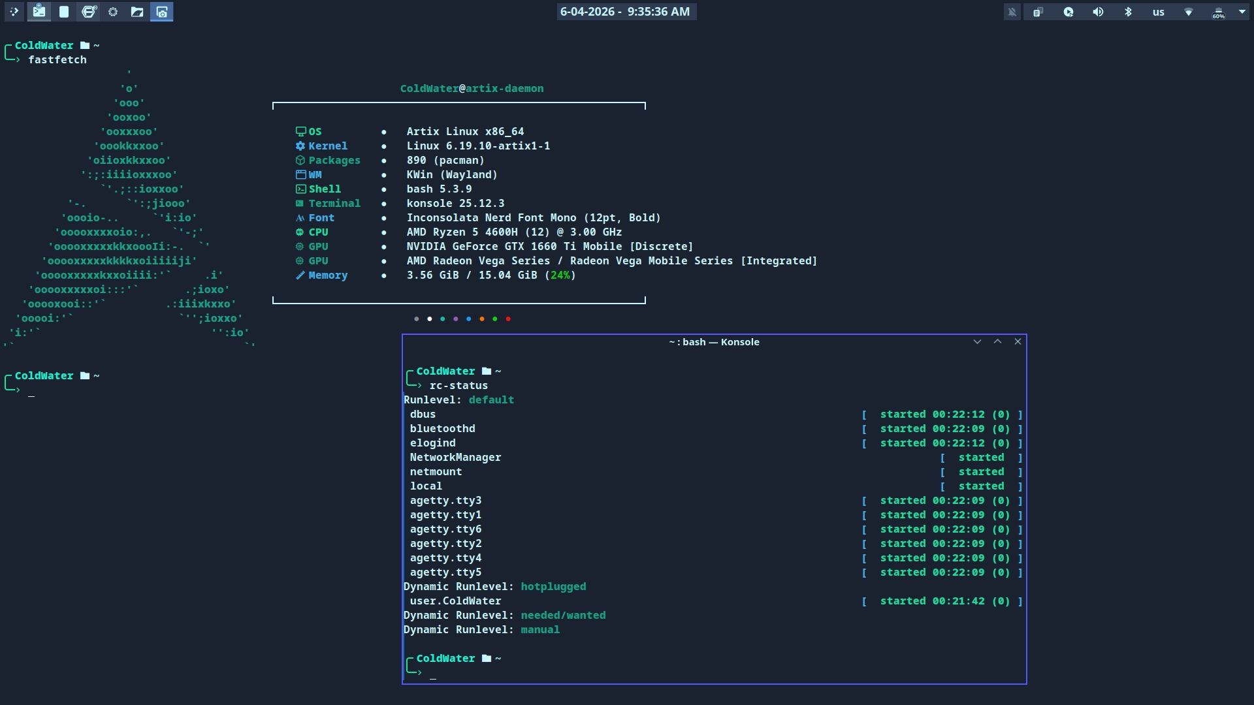
Task: Click the screenshot tool taskbar icon
Action: pyautogui.click(x=162, y=12)
